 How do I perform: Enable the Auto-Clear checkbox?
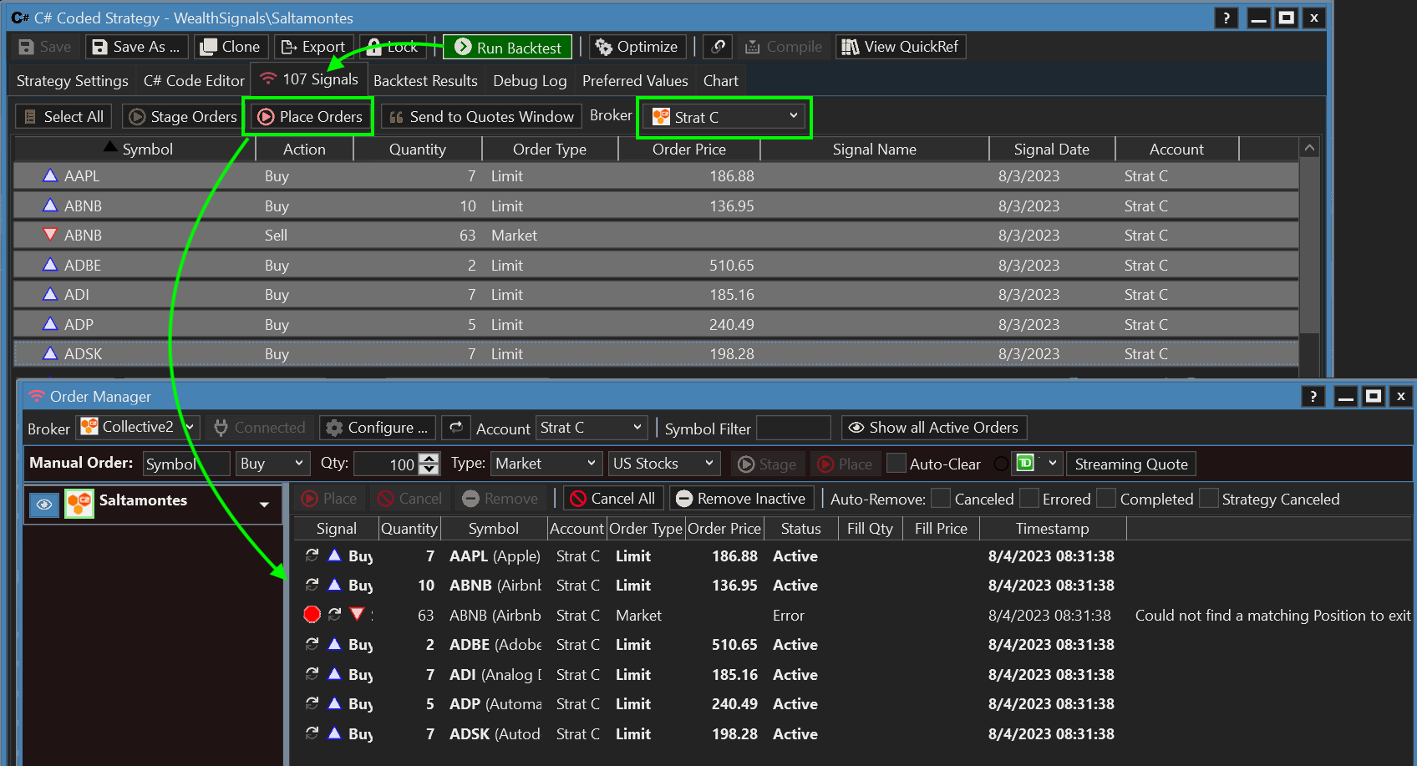(896, 464)
